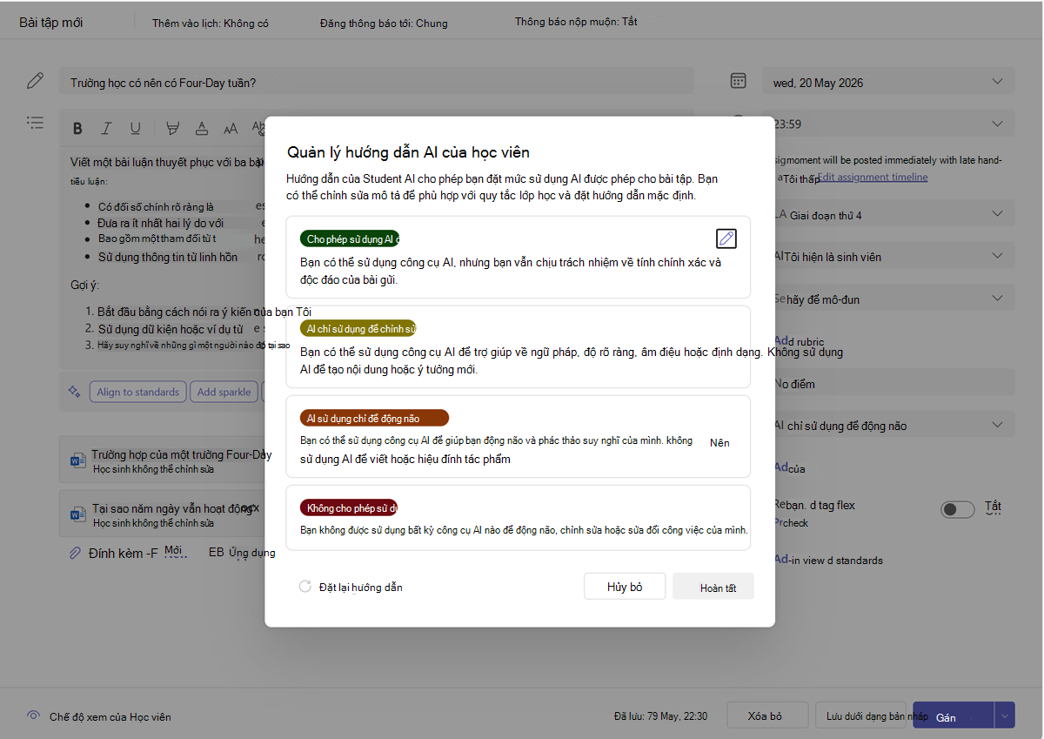
Task: Click the No điểm points field
Action: pyautogui.click(x=888, y=382)
